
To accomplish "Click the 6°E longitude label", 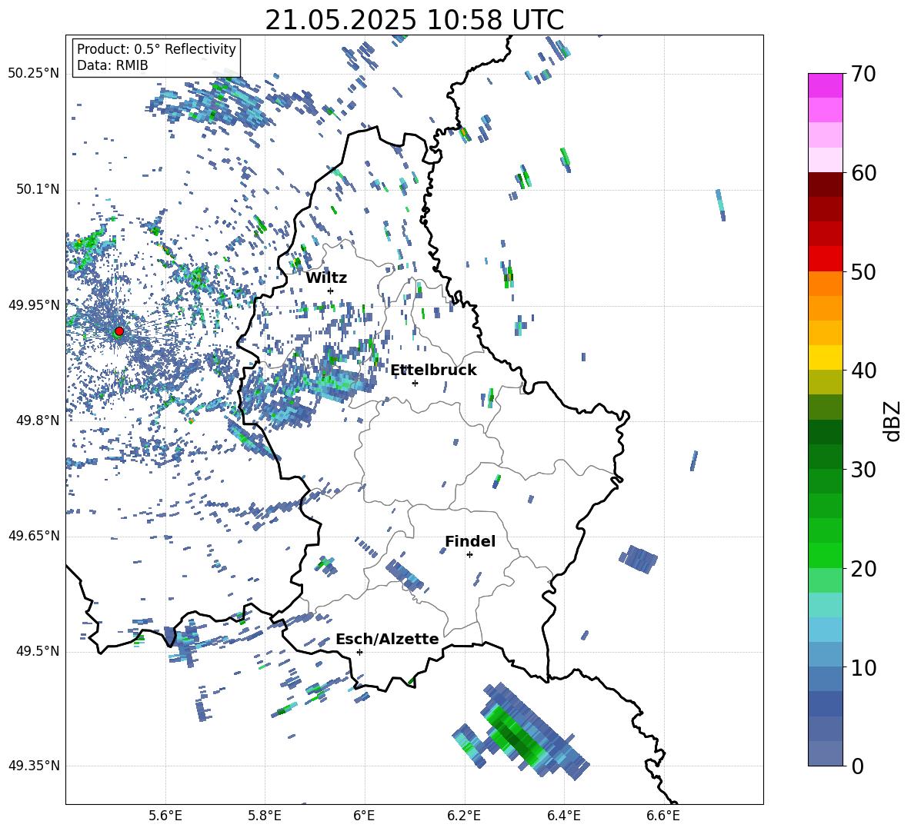I will (x=364, y=816).
